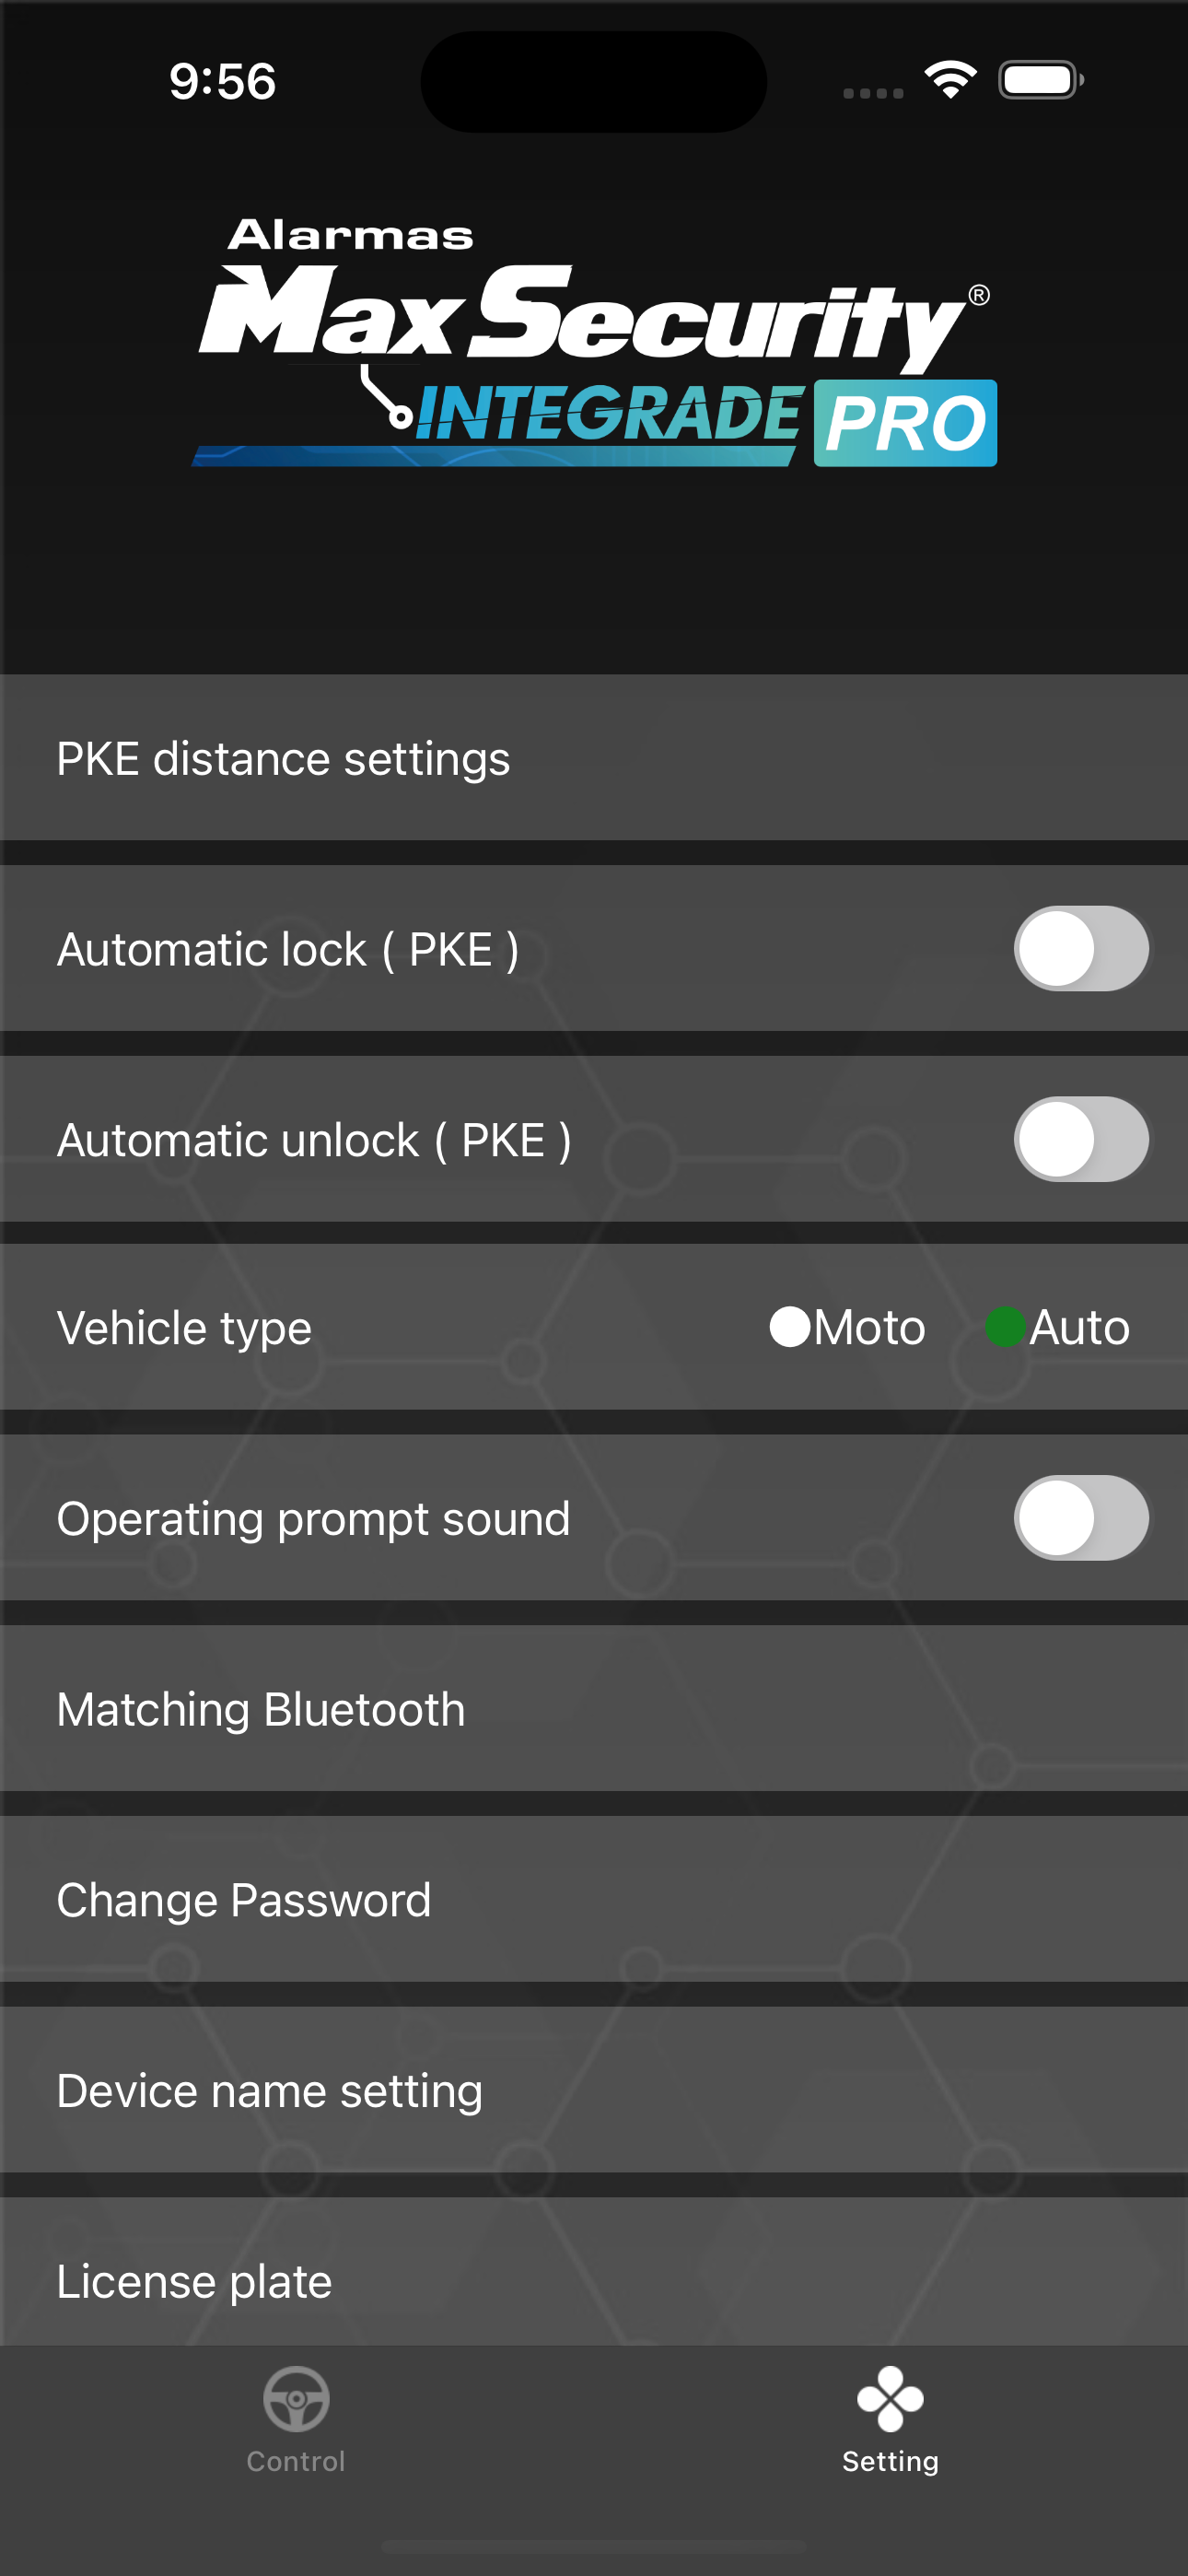Enable Automatic lock (PKE) switch

1081,948
